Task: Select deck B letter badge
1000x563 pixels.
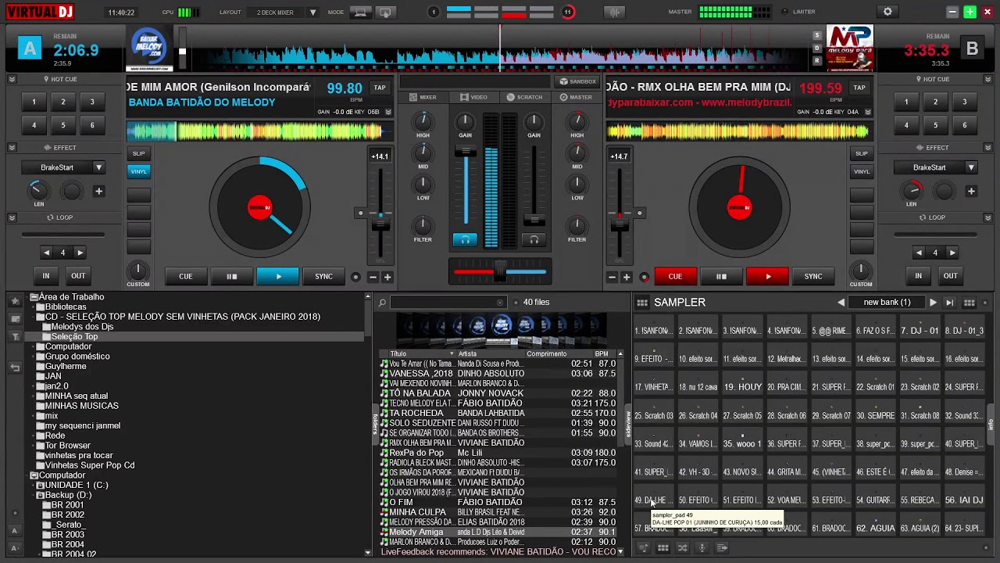Action: point(972,48)
